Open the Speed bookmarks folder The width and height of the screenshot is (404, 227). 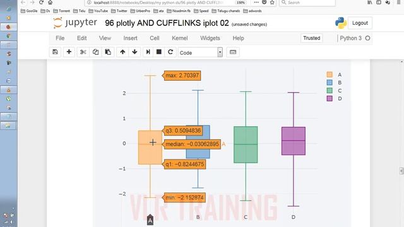click(x=201, y=11)
